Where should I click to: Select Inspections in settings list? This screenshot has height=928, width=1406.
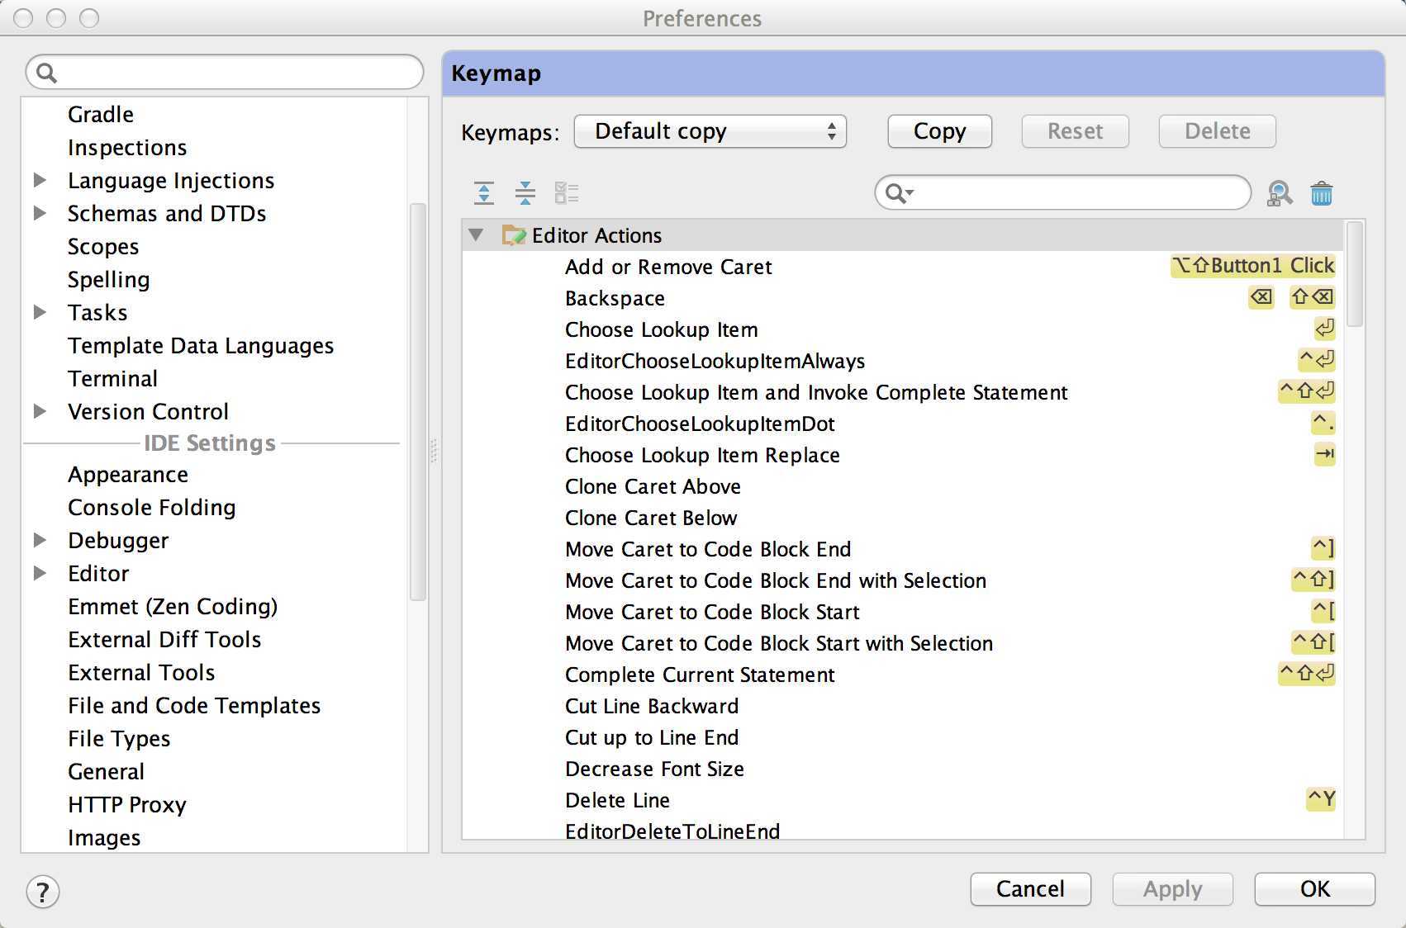tap(127, 147)
